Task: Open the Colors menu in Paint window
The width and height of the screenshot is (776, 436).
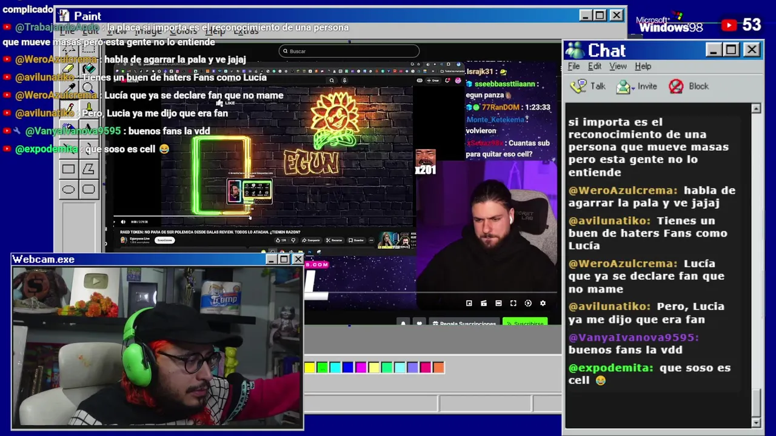Action: pos(184,31)
